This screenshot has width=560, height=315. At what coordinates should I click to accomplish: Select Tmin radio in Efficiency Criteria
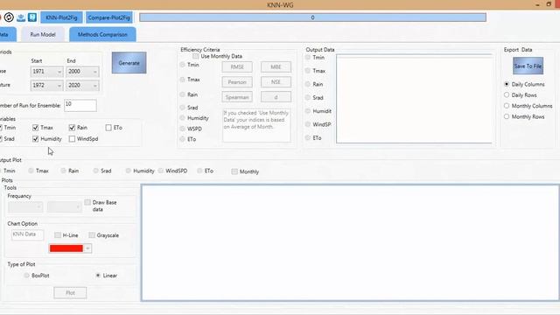[x=183, y=65]
